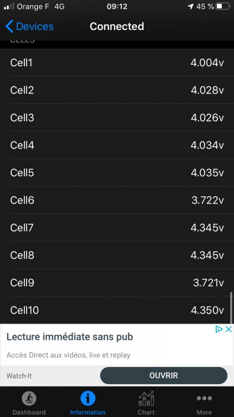Switch to the Chart tab label

(x=146, y=412)
